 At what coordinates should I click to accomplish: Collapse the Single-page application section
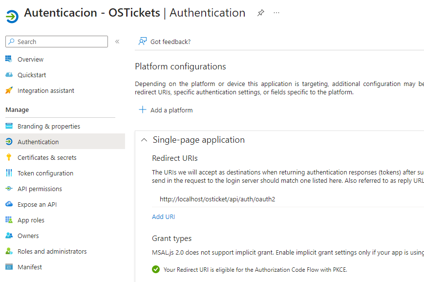[144, 140]
